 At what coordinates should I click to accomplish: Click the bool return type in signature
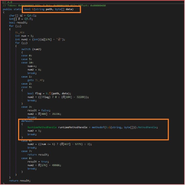click(x=27, y=9)
